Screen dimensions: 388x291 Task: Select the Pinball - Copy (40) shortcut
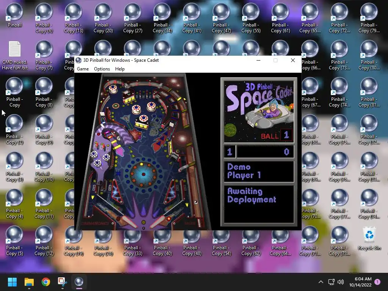pos(162,244)
